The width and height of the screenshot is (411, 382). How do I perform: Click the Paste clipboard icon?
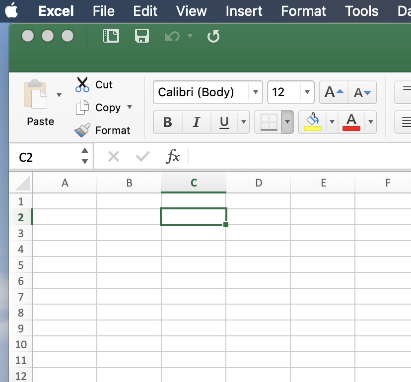tap(35, 94)
